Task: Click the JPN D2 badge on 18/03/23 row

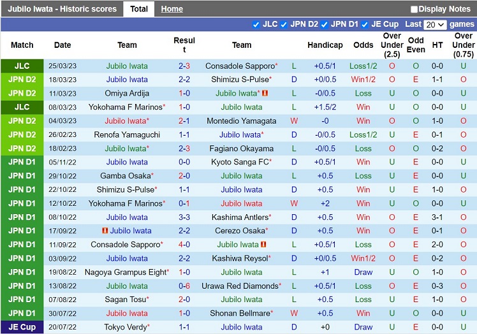Action: click(x=22, y=80)
